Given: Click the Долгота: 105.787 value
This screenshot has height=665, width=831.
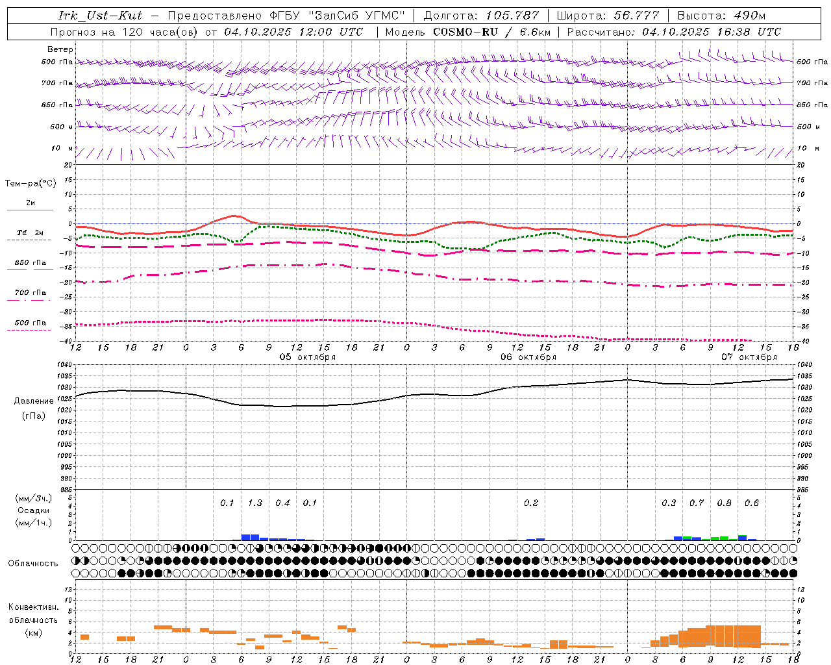Looking at the screenshot, I should (x=481, y=16).
